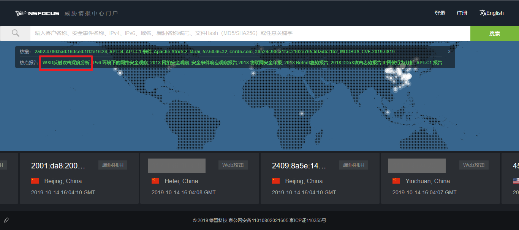The width and height of the screenshot is (519, 230).
Task: Close the hot search panel with X
Action: (449, 51)
